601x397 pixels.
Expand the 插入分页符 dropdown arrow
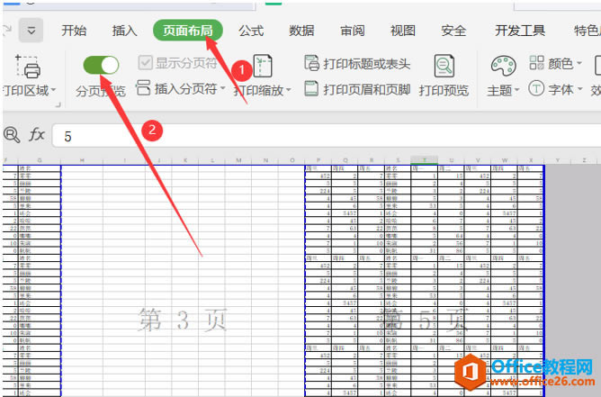click(x=223, y=88)
